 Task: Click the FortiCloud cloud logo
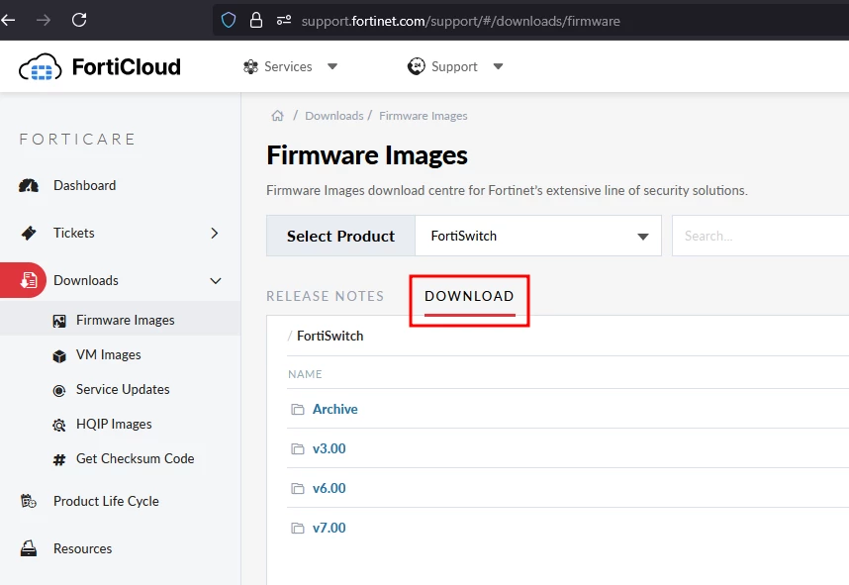click(40, 67)
